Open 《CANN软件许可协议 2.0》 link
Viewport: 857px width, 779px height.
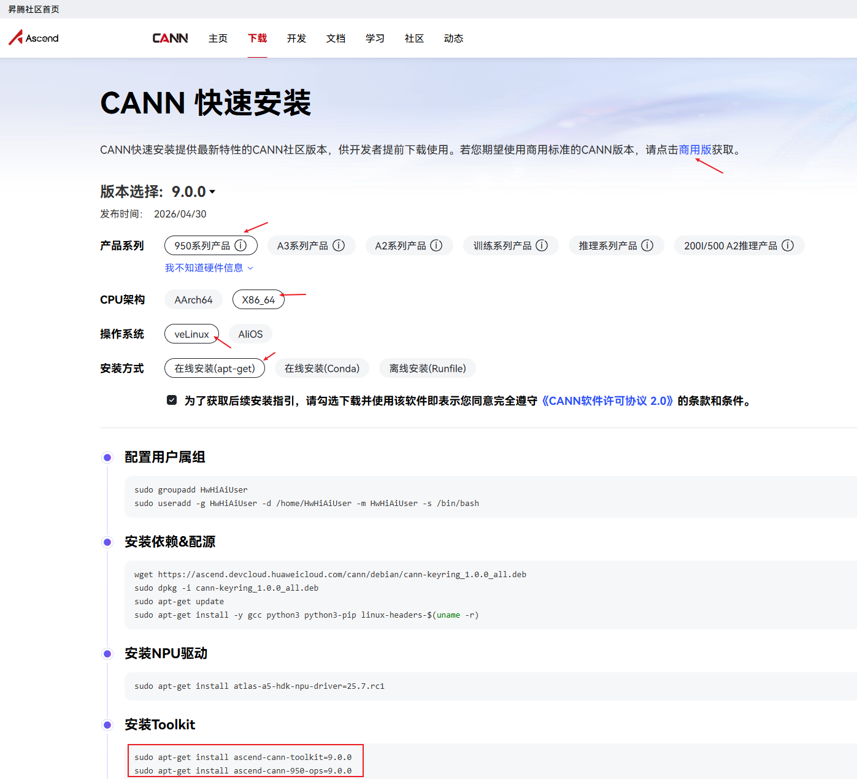(x=607, y=401)
